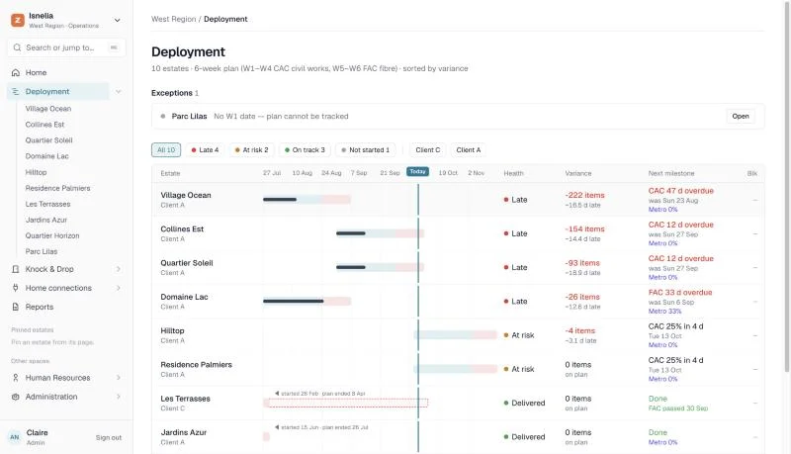Click the Knock & Drop icon
791x454 pixels.
pos(16,269)
